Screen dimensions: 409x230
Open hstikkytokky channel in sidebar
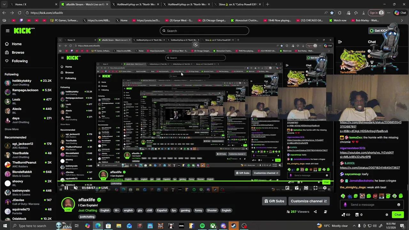[x=28, y=83]
